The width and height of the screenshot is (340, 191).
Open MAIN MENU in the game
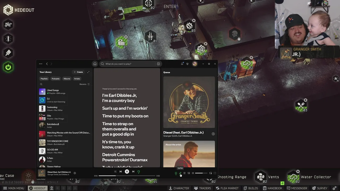tap(14, 188)
